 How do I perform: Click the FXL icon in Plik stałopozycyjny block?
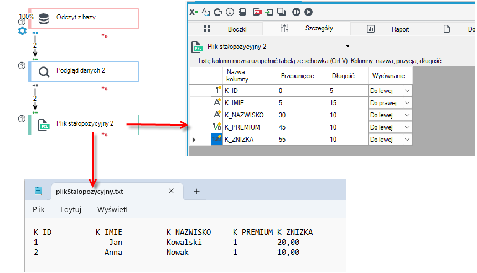pyautogui.click(x=44, y=125)
